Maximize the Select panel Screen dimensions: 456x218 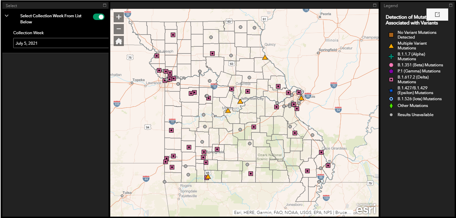tap(105, 5)
